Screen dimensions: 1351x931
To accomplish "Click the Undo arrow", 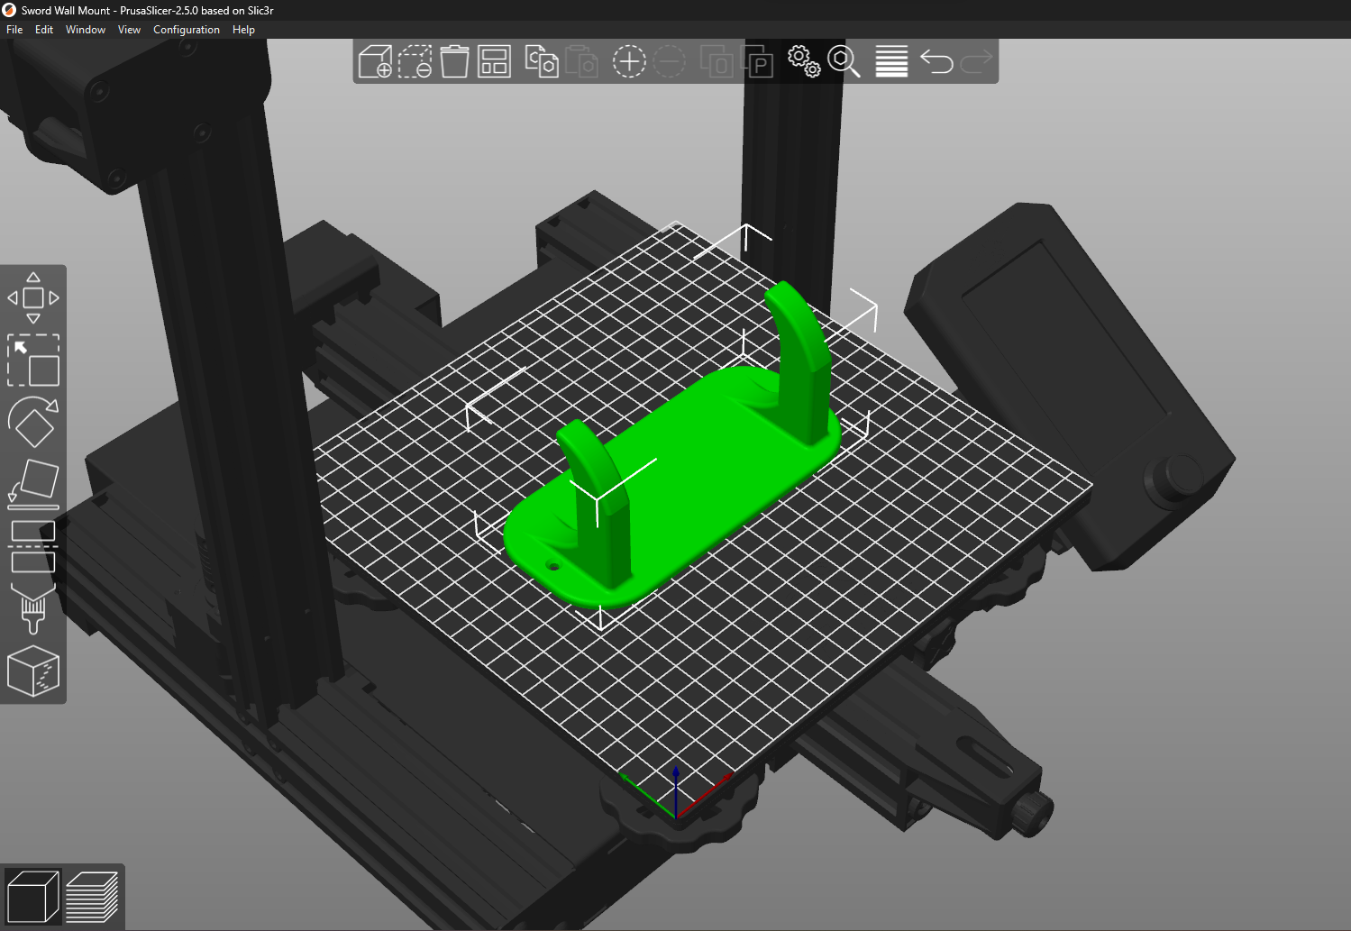I will [937, 61].
